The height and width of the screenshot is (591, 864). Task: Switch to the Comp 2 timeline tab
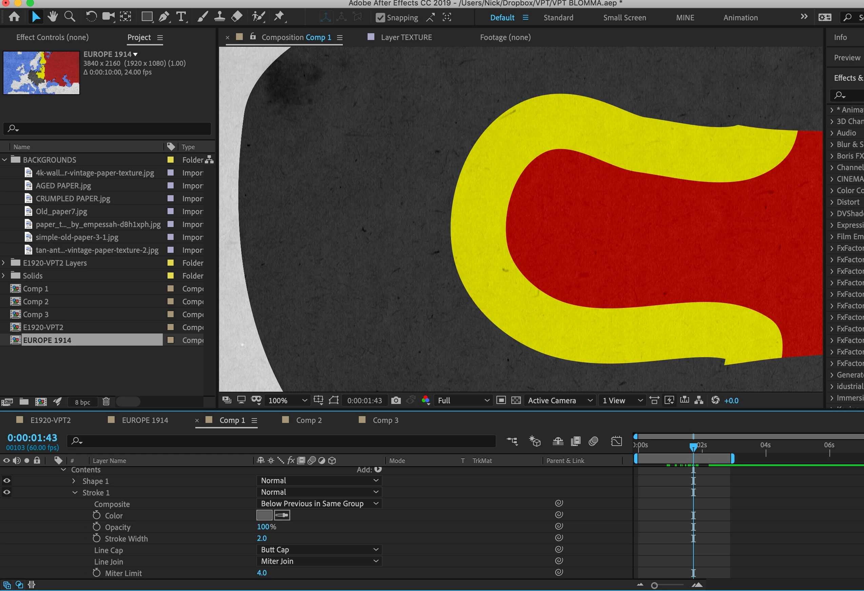pos(309,420)
